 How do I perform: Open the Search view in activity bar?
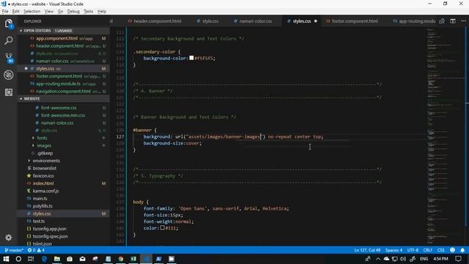click(9, 40)
